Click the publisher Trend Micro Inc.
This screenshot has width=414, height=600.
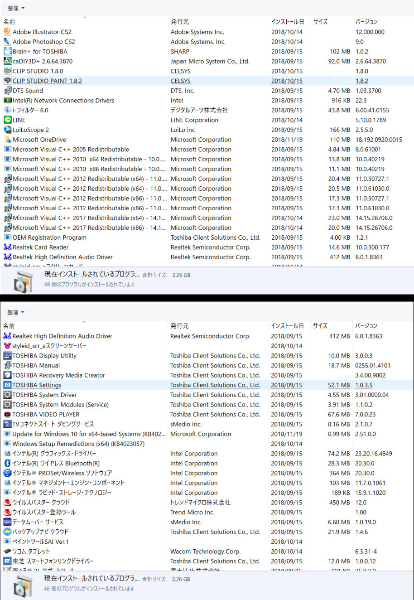(192, 513)
